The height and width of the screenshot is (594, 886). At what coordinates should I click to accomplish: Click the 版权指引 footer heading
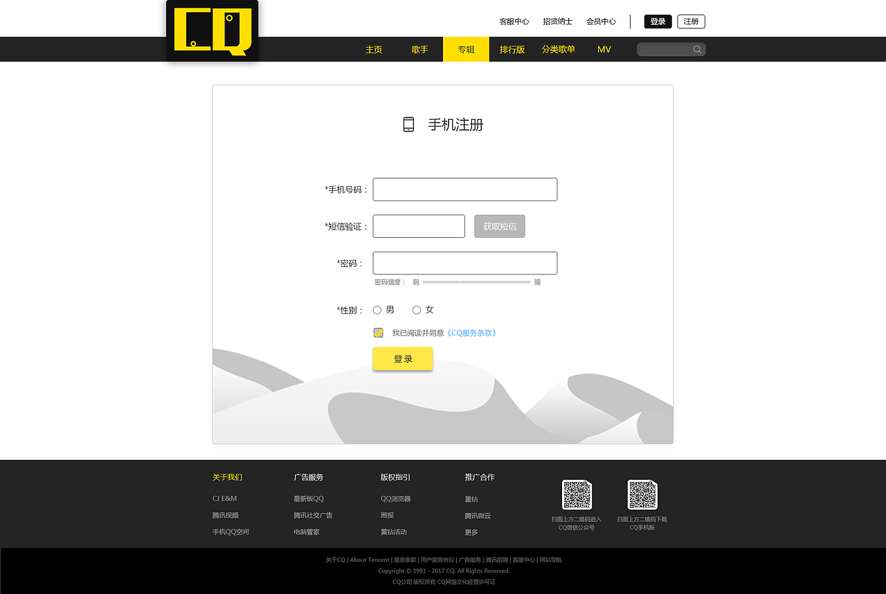pyautogui.click(x=395, y=477)
